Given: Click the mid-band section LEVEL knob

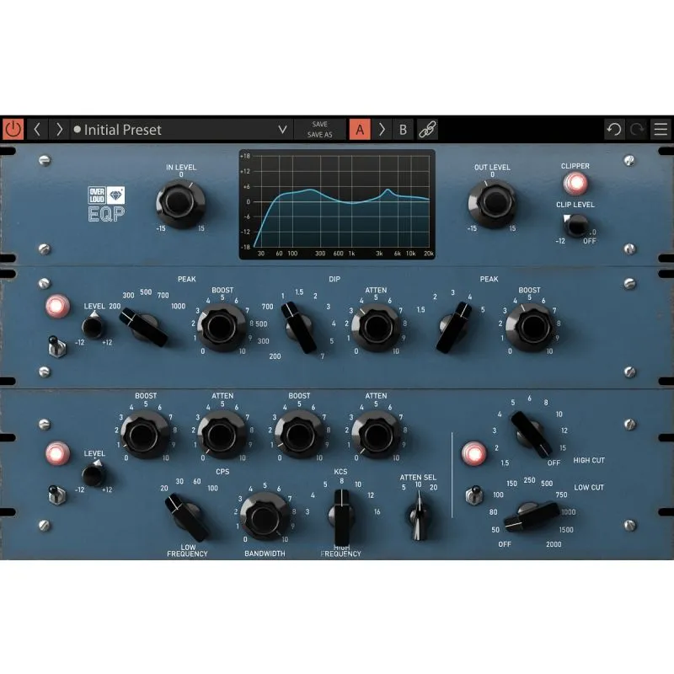Looking at the screenshot, I should click(x=94, y=327).
